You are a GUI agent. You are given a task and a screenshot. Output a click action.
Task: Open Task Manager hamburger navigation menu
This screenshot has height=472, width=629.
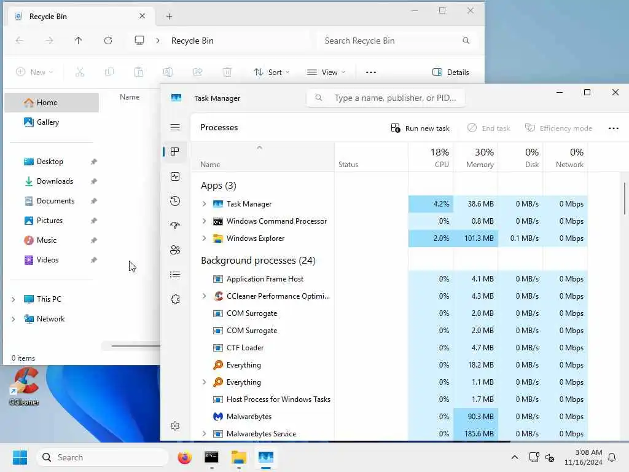pos(175,128)
